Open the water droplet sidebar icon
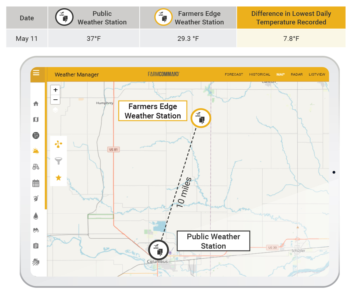The image size is (353, 296). point(36,216)
